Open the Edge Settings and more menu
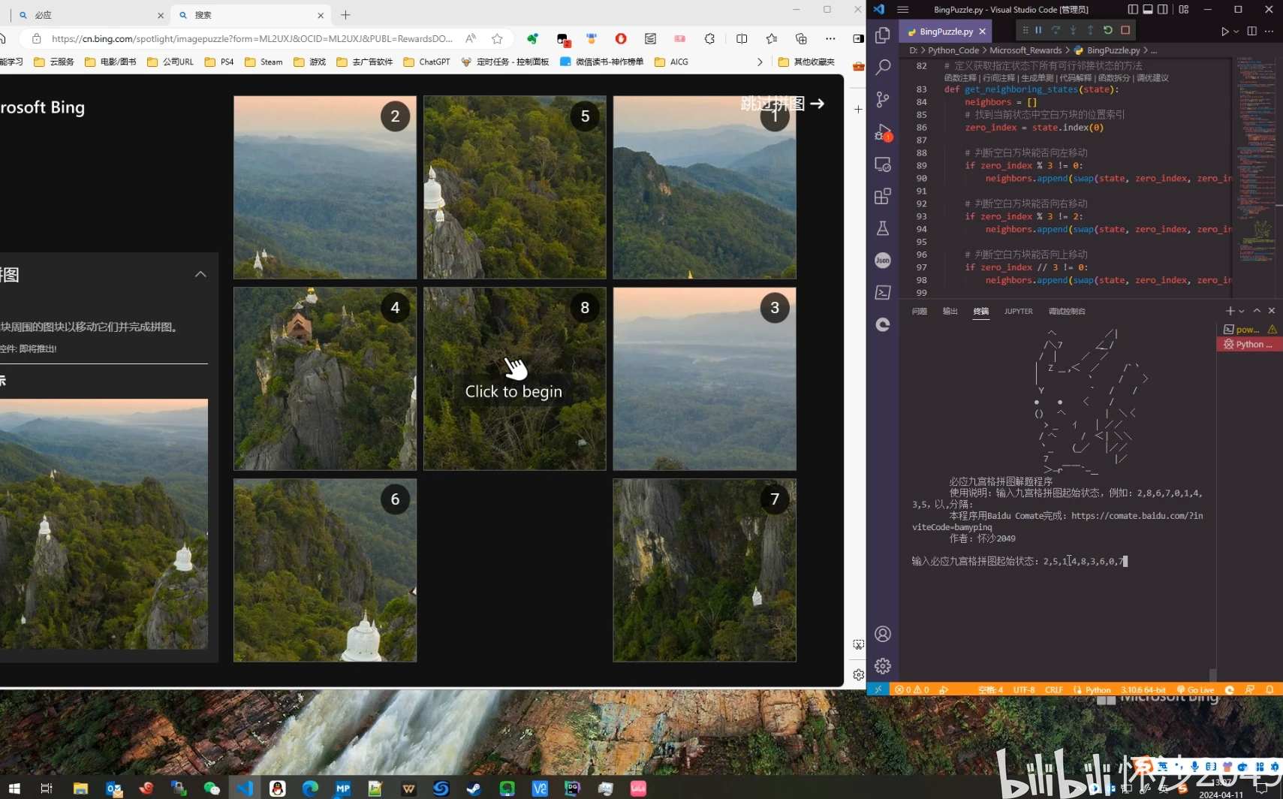Image resolution: width=1283 pixels, height=799 pixels. (x=830, y=38)
